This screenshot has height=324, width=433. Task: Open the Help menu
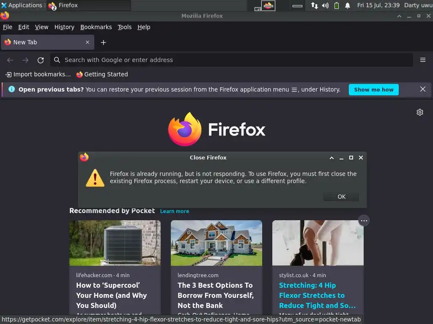tap(144, 27)
